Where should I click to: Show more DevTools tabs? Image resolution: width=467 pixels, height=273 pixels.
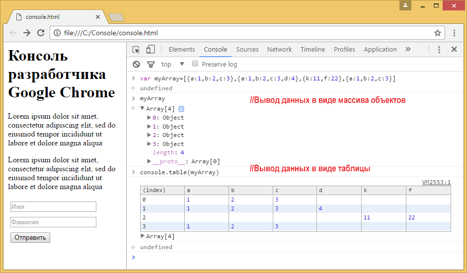[408, 49]
